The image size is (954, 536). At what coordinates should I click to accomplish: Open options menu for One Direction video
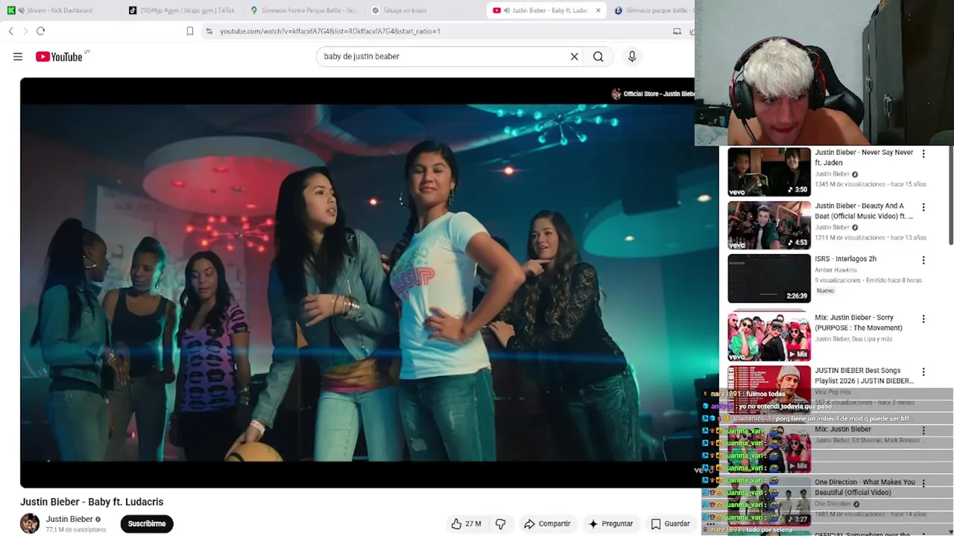[x=923, y=483]
